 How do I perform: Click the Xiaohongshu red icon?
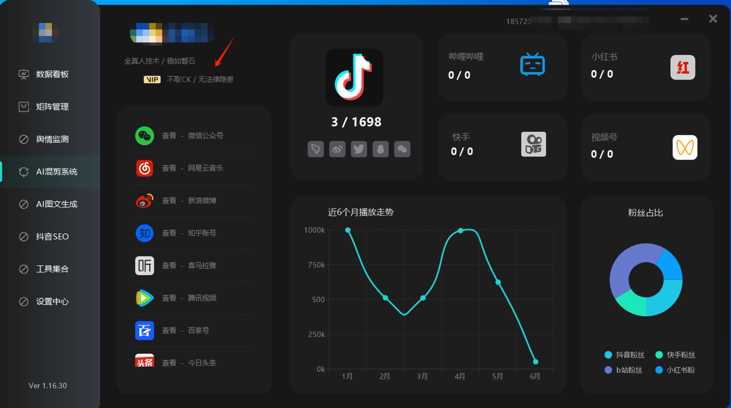(x=683, y=68)
